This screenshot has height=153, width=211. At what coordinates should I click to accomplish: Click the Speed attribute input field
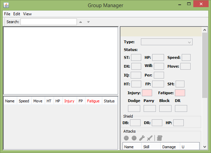(186, 57)
